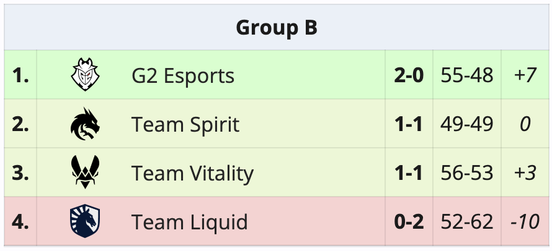Click the -10 round difference value

click(525, 221)
